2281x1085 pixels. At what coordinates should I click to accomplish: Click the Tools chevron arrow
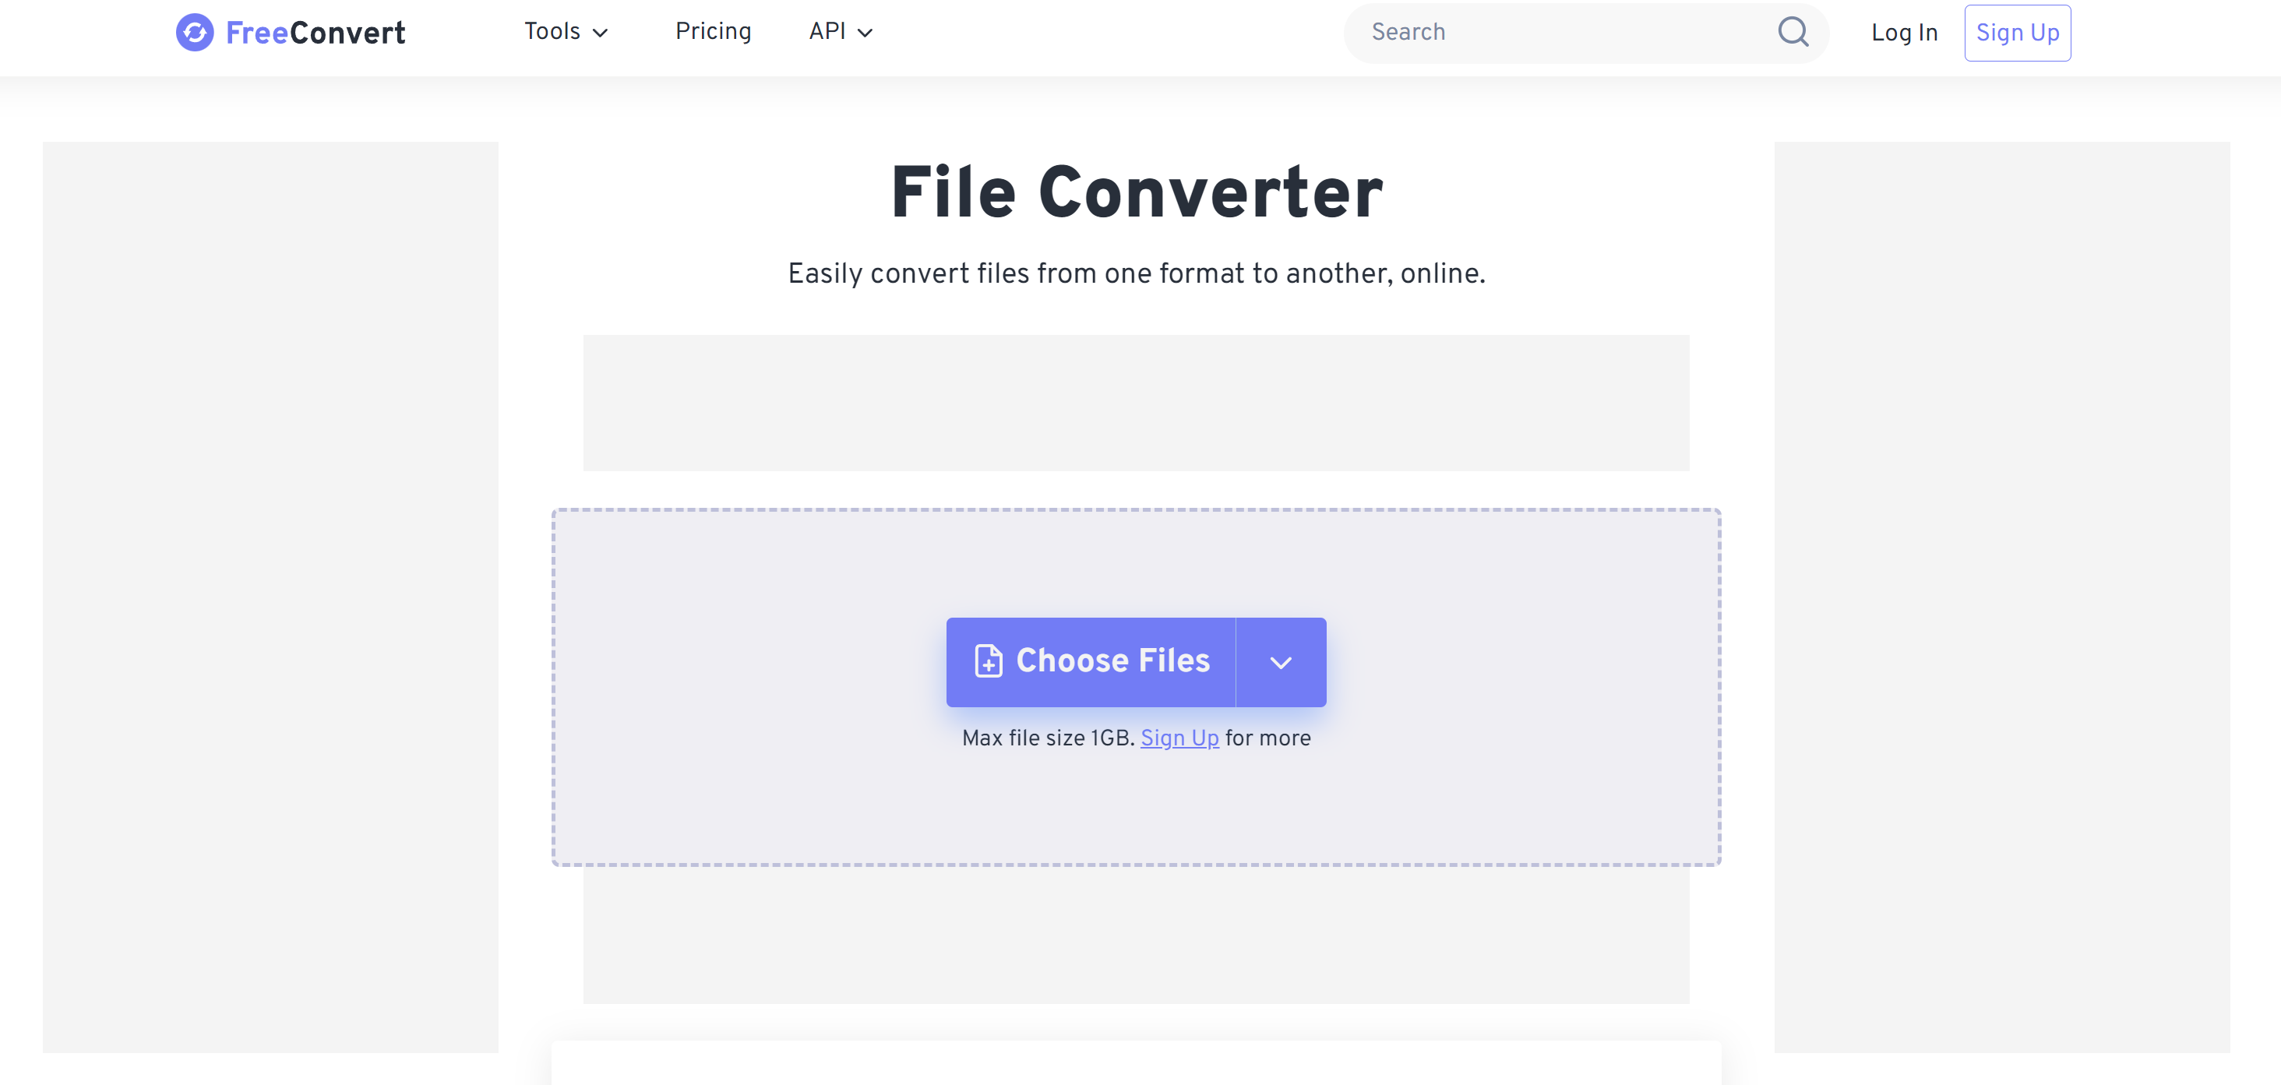(x=601, y=33)
